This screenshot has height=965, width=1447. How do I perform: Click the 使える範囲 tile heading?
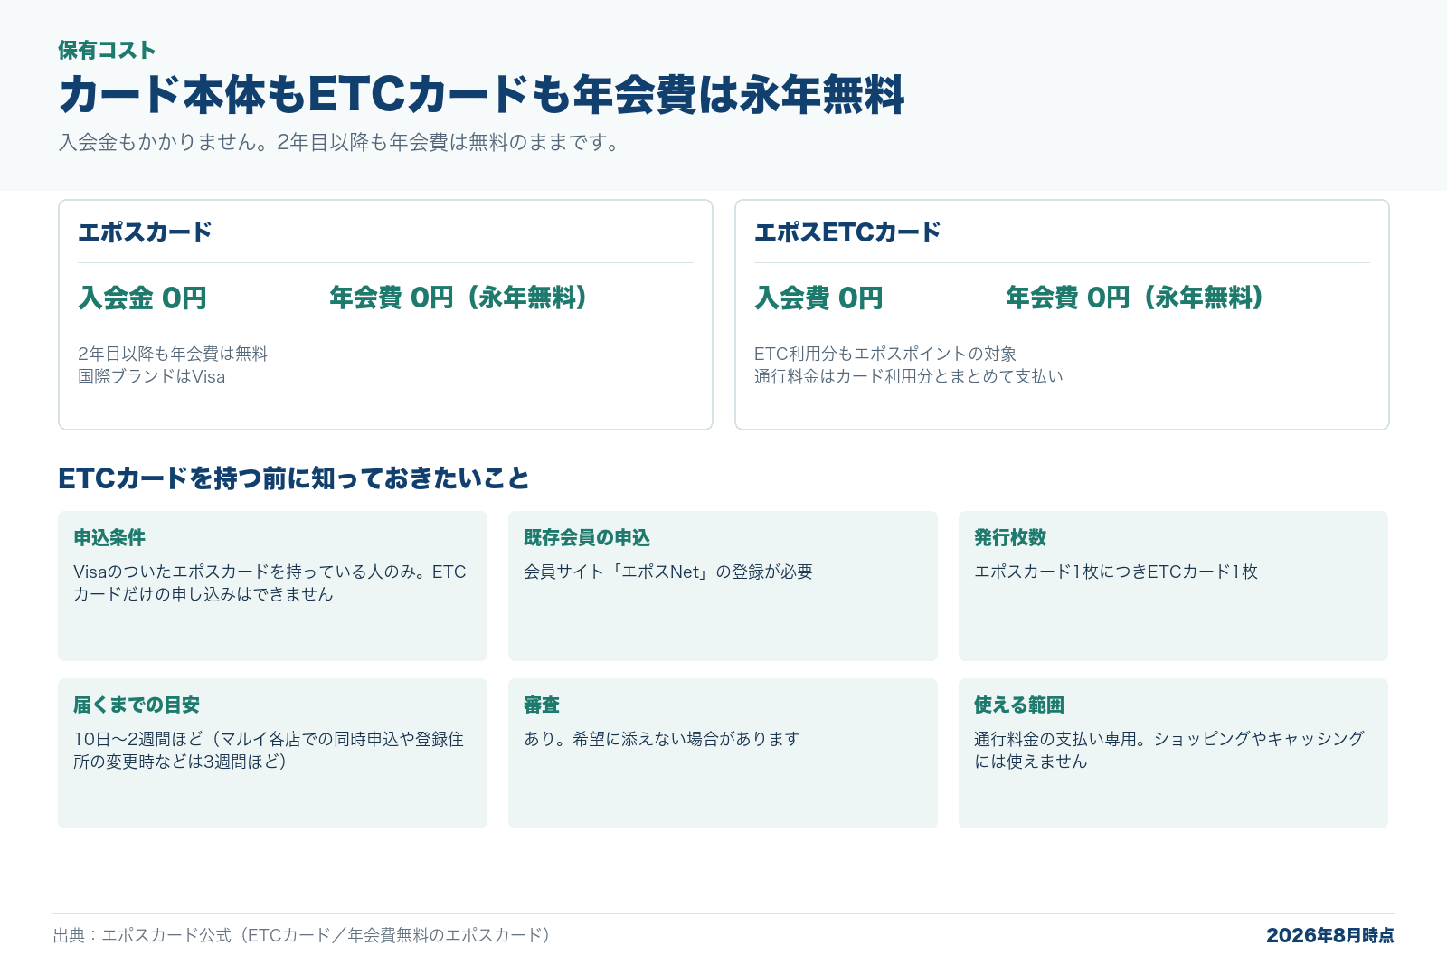pos(1019,705)
